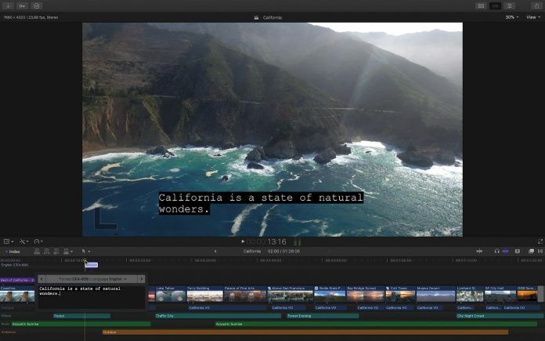Open Background Tasks checkmark icon

point(36,6)
